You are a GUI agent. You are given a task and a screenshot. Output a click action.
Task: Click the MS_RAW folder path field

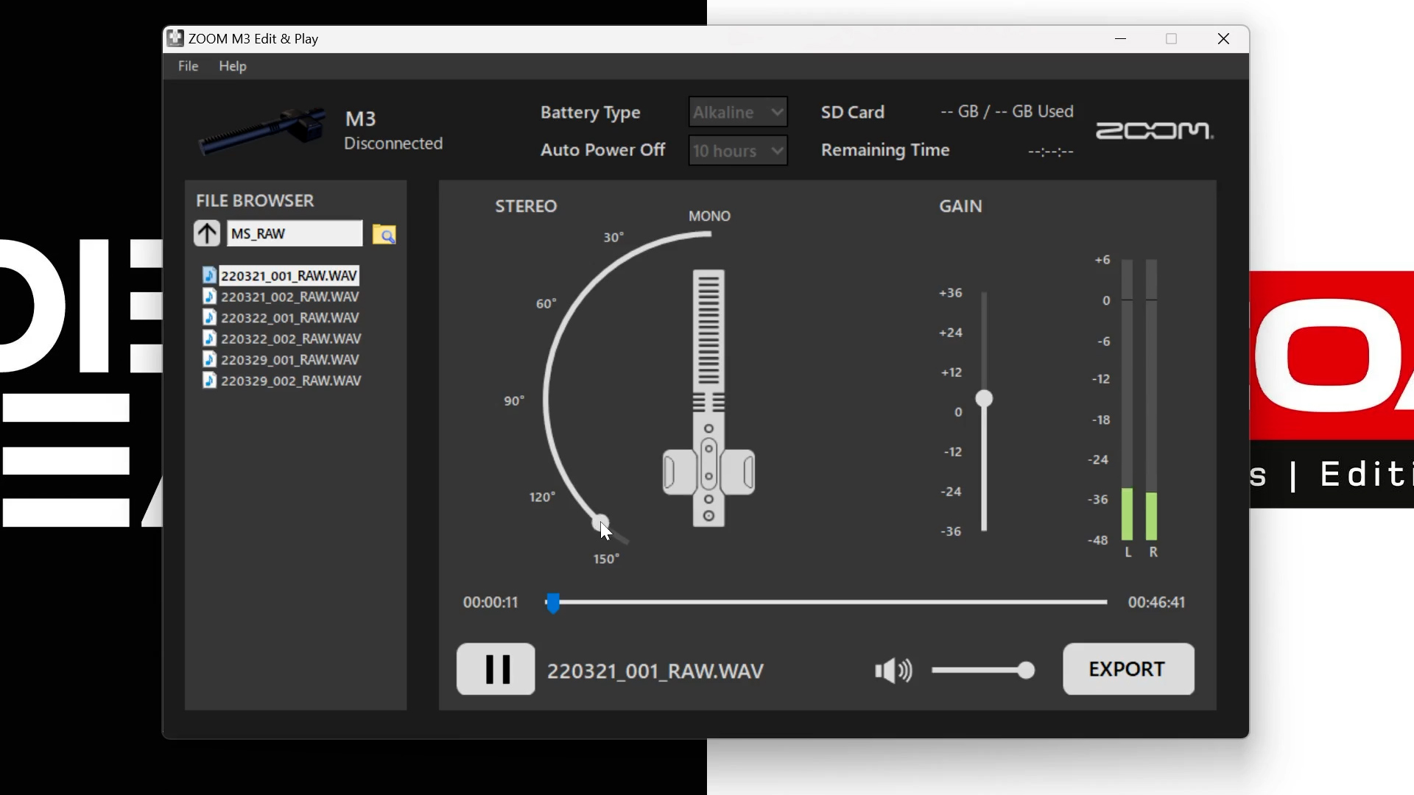coord(294,233)
